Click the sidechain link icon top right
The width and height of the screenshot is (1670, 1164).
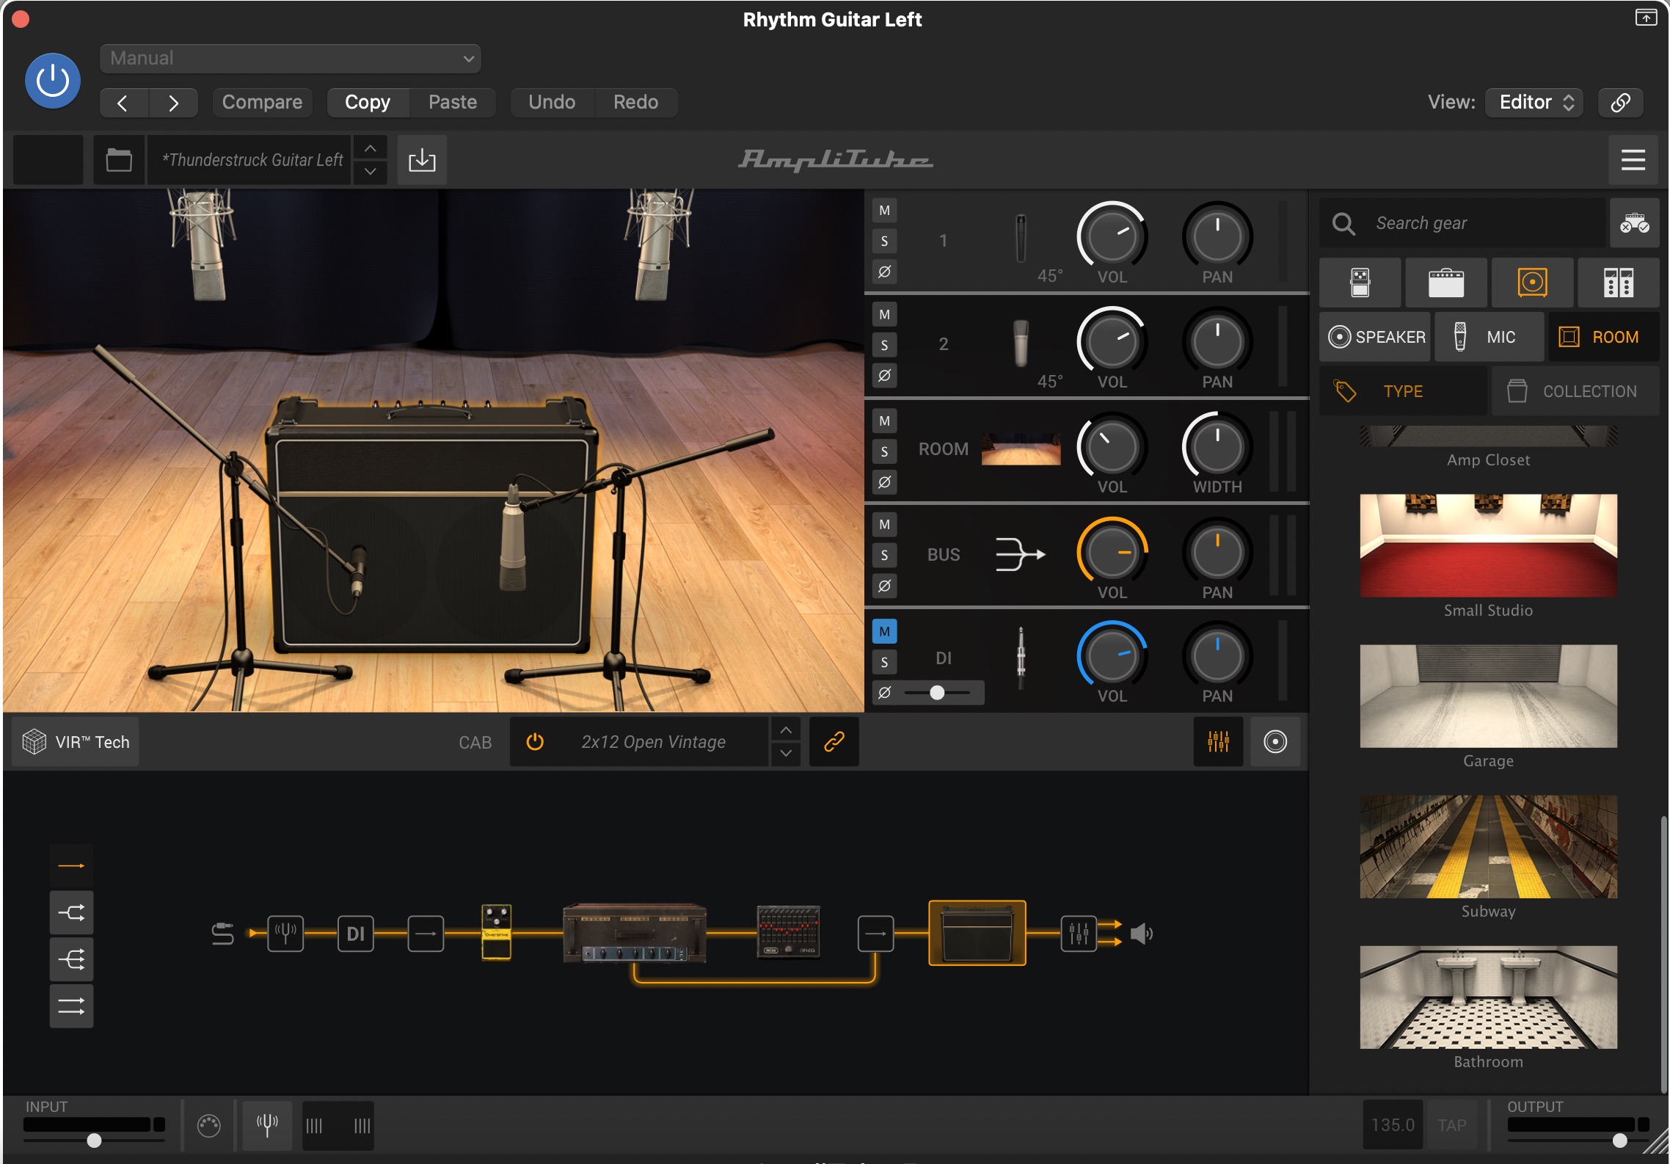1620,103
